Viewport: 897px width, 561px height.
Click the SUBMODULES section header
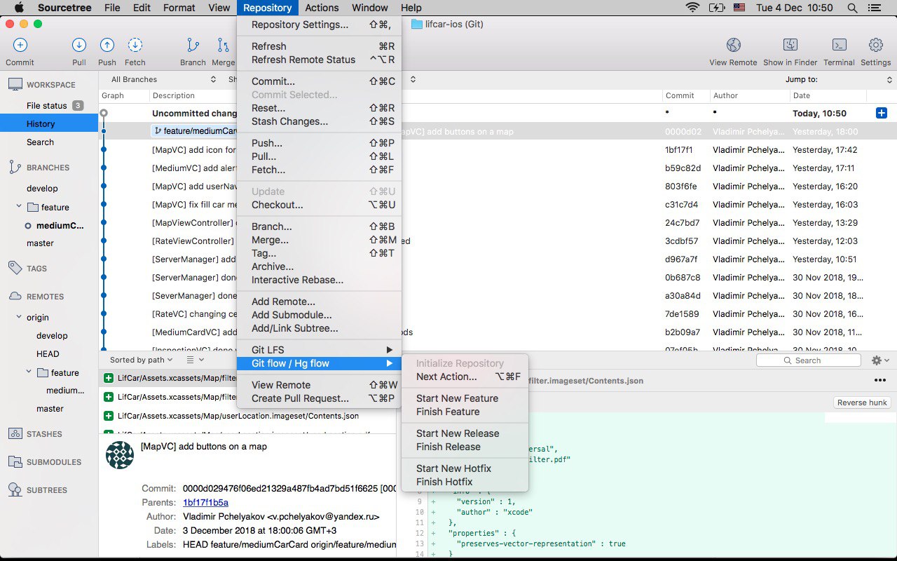(54, 462)
